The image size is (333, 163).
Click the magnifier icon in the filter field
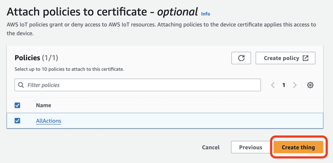pyautogui.click(x=21, y=85)
